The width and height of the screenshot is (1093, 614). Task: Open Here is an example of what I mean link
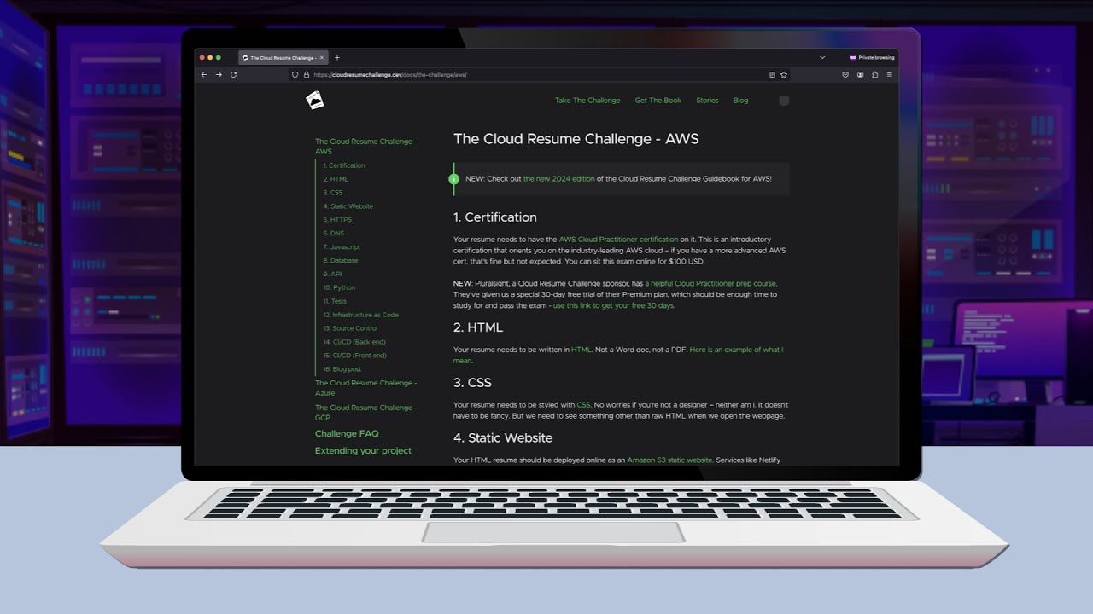(x=618, y=355)
